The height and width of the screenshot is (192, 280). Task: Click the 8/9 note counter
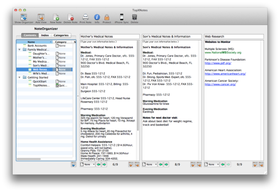pos(177,165)
